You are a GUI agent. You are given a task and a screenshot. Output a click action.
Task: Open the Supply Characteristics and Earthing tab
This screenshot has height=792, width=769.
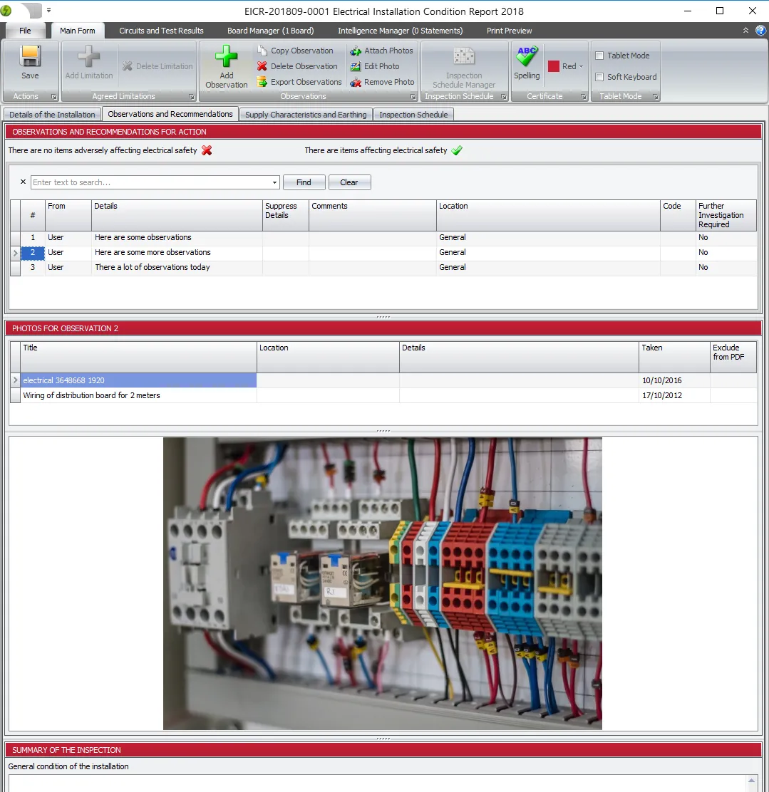306,114
